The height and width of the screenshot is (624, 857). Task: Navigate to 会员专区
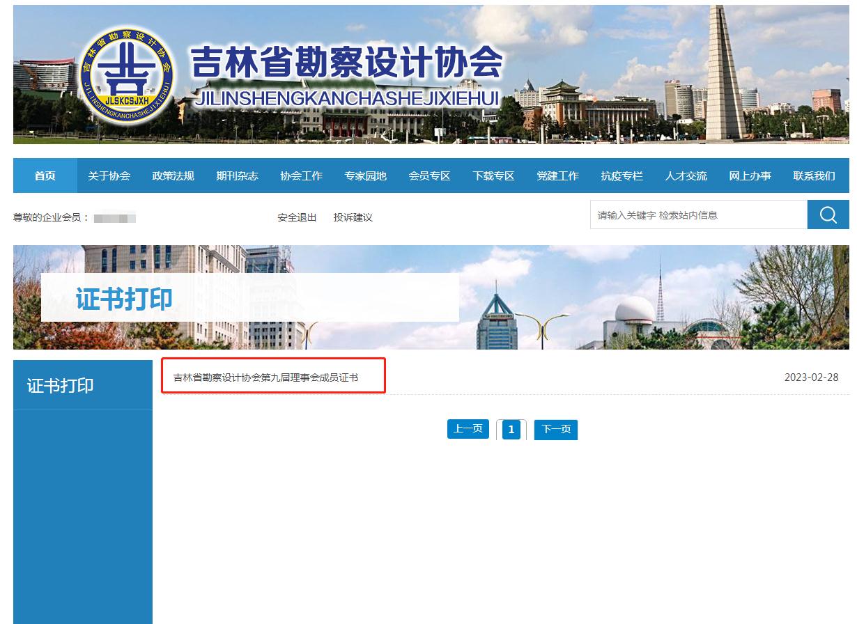point(430,175)
